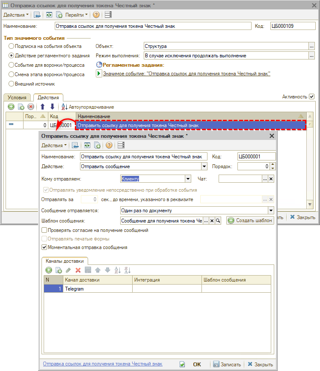This screenshot has height=371, width=320.
Task: Open Действия menu in inner dialog
Action: pyautogui.click(x=54, y=145)
